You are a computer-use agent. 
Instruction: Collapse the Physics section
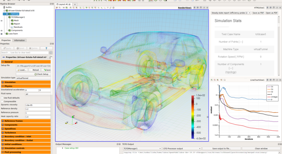pos(26,86)
